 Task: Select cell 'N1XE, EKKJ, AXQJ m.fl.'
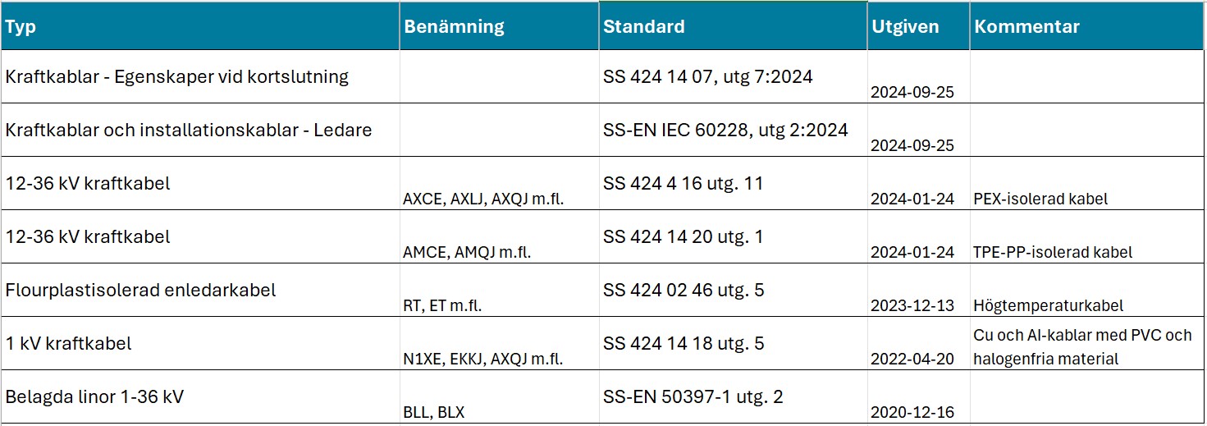500,344
